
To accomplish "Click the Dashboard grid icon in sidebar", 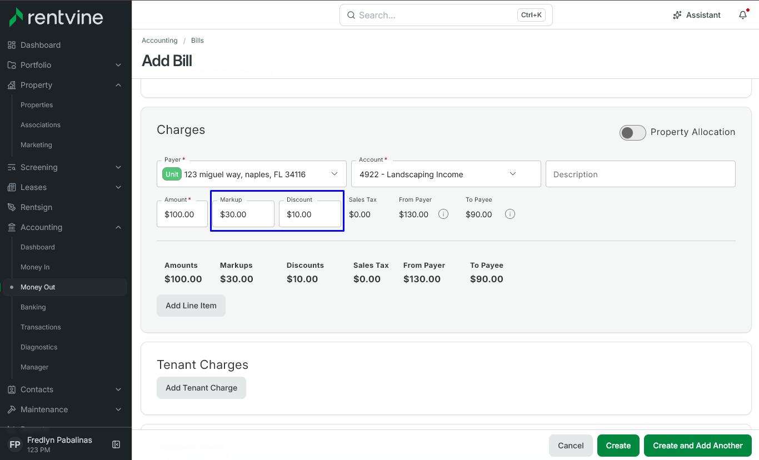I will tap(12, 45).
